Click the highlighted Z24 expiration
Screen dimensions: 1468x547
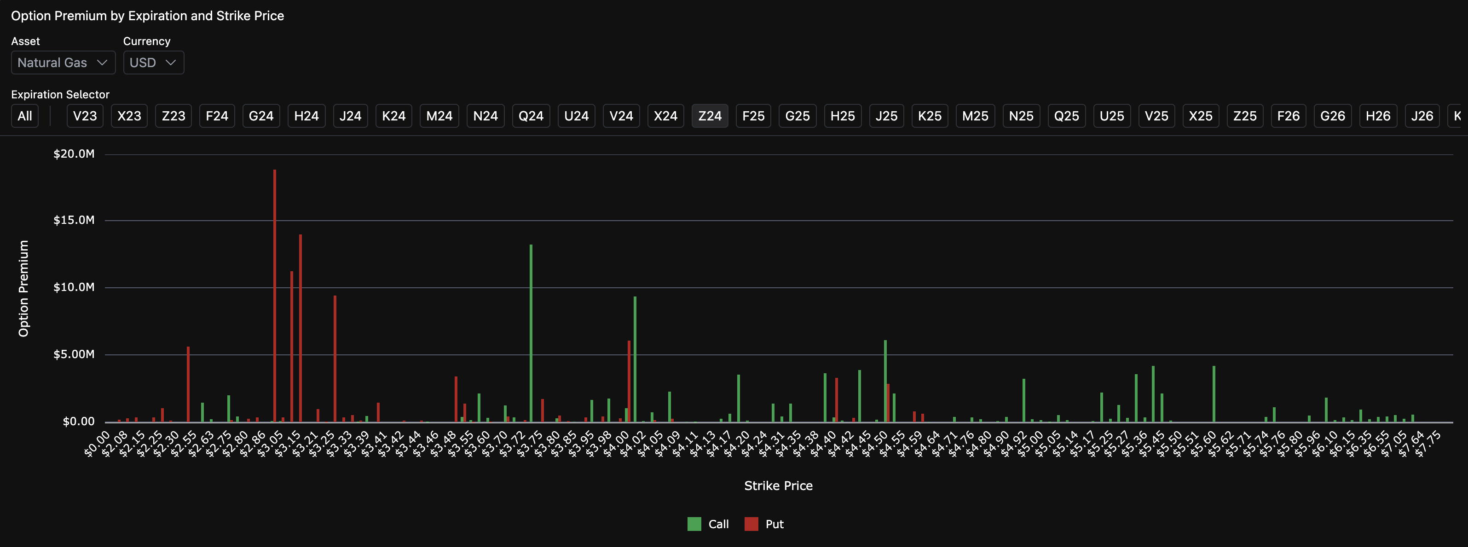710,116
